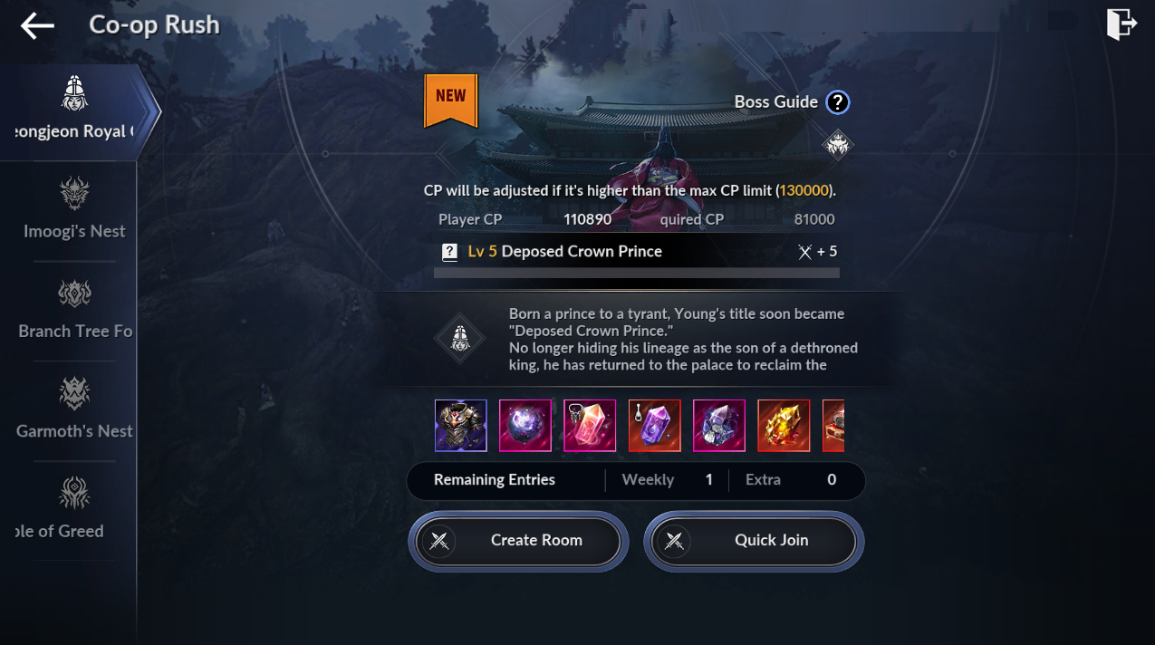Image resolution: width=1155 pixels, height=645 pixels.
Task: Click the purple orb reward icon
Action: coord(525,426)
